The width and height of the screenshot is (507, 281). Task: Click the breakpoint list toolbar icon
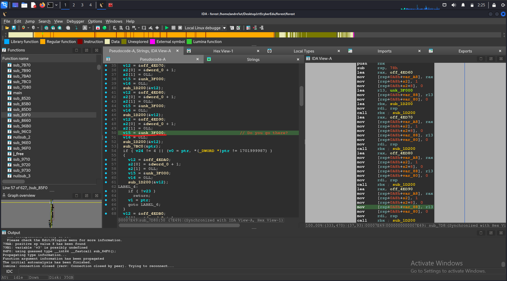pos(248,28)
